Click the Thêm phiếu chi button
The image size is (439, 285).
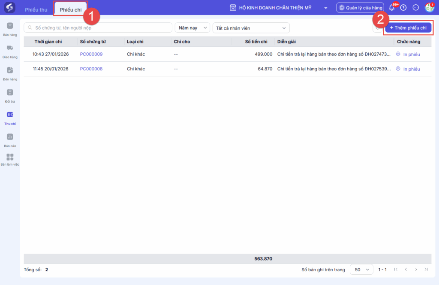408,28
